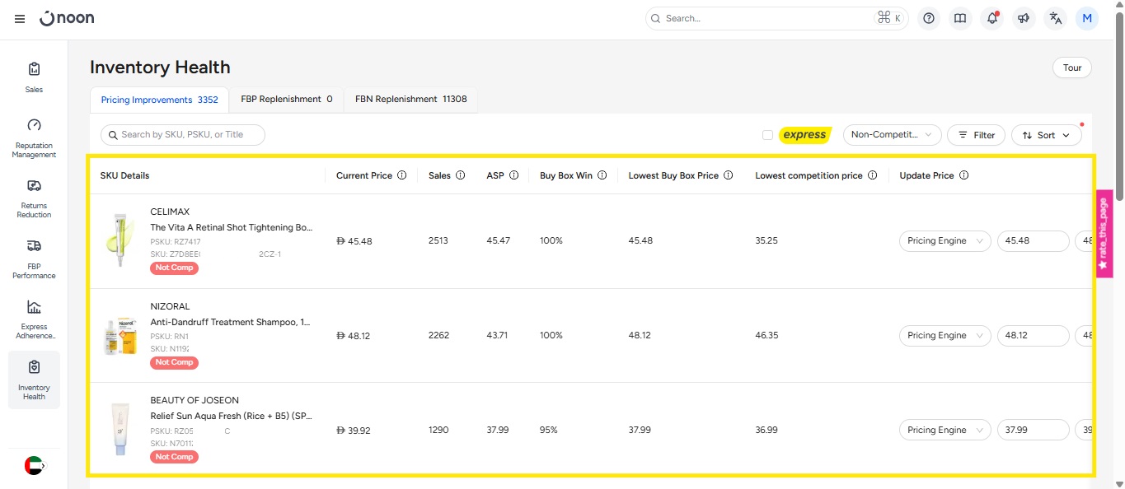Enable the express filter checkbox
The image size is (1125, 489).
[x=767, y=135]
